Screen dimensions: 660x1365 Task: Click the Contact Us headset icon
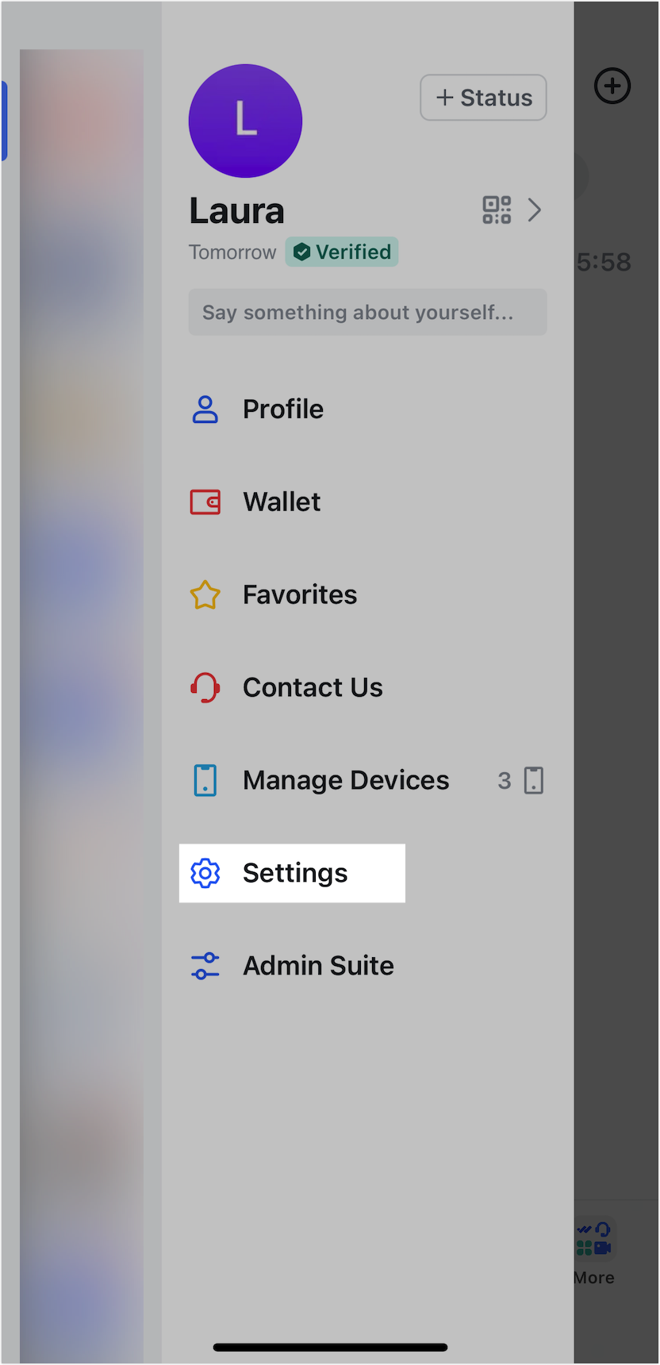pyautogui.click(x=205, y=687)
